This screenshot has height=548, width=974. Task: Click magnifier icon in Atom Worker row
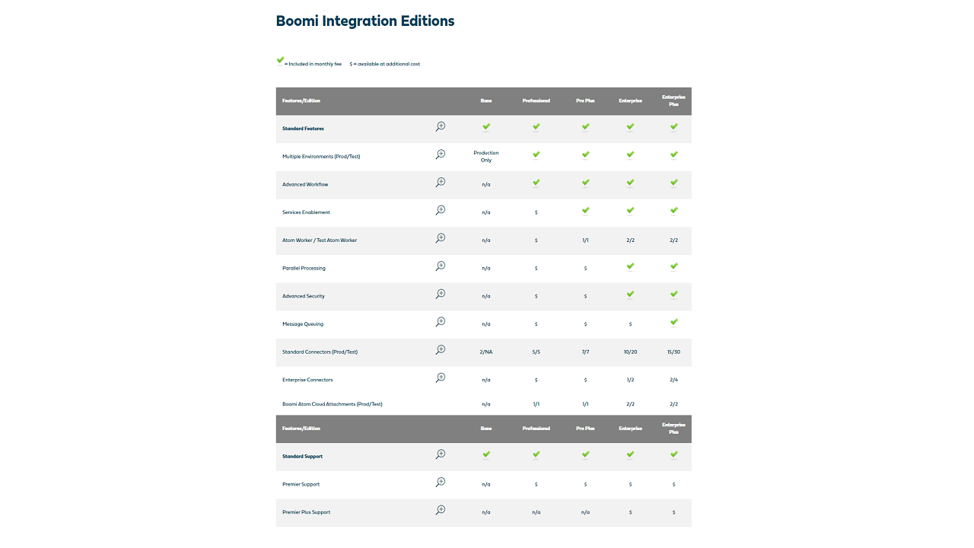click(441, 238)
